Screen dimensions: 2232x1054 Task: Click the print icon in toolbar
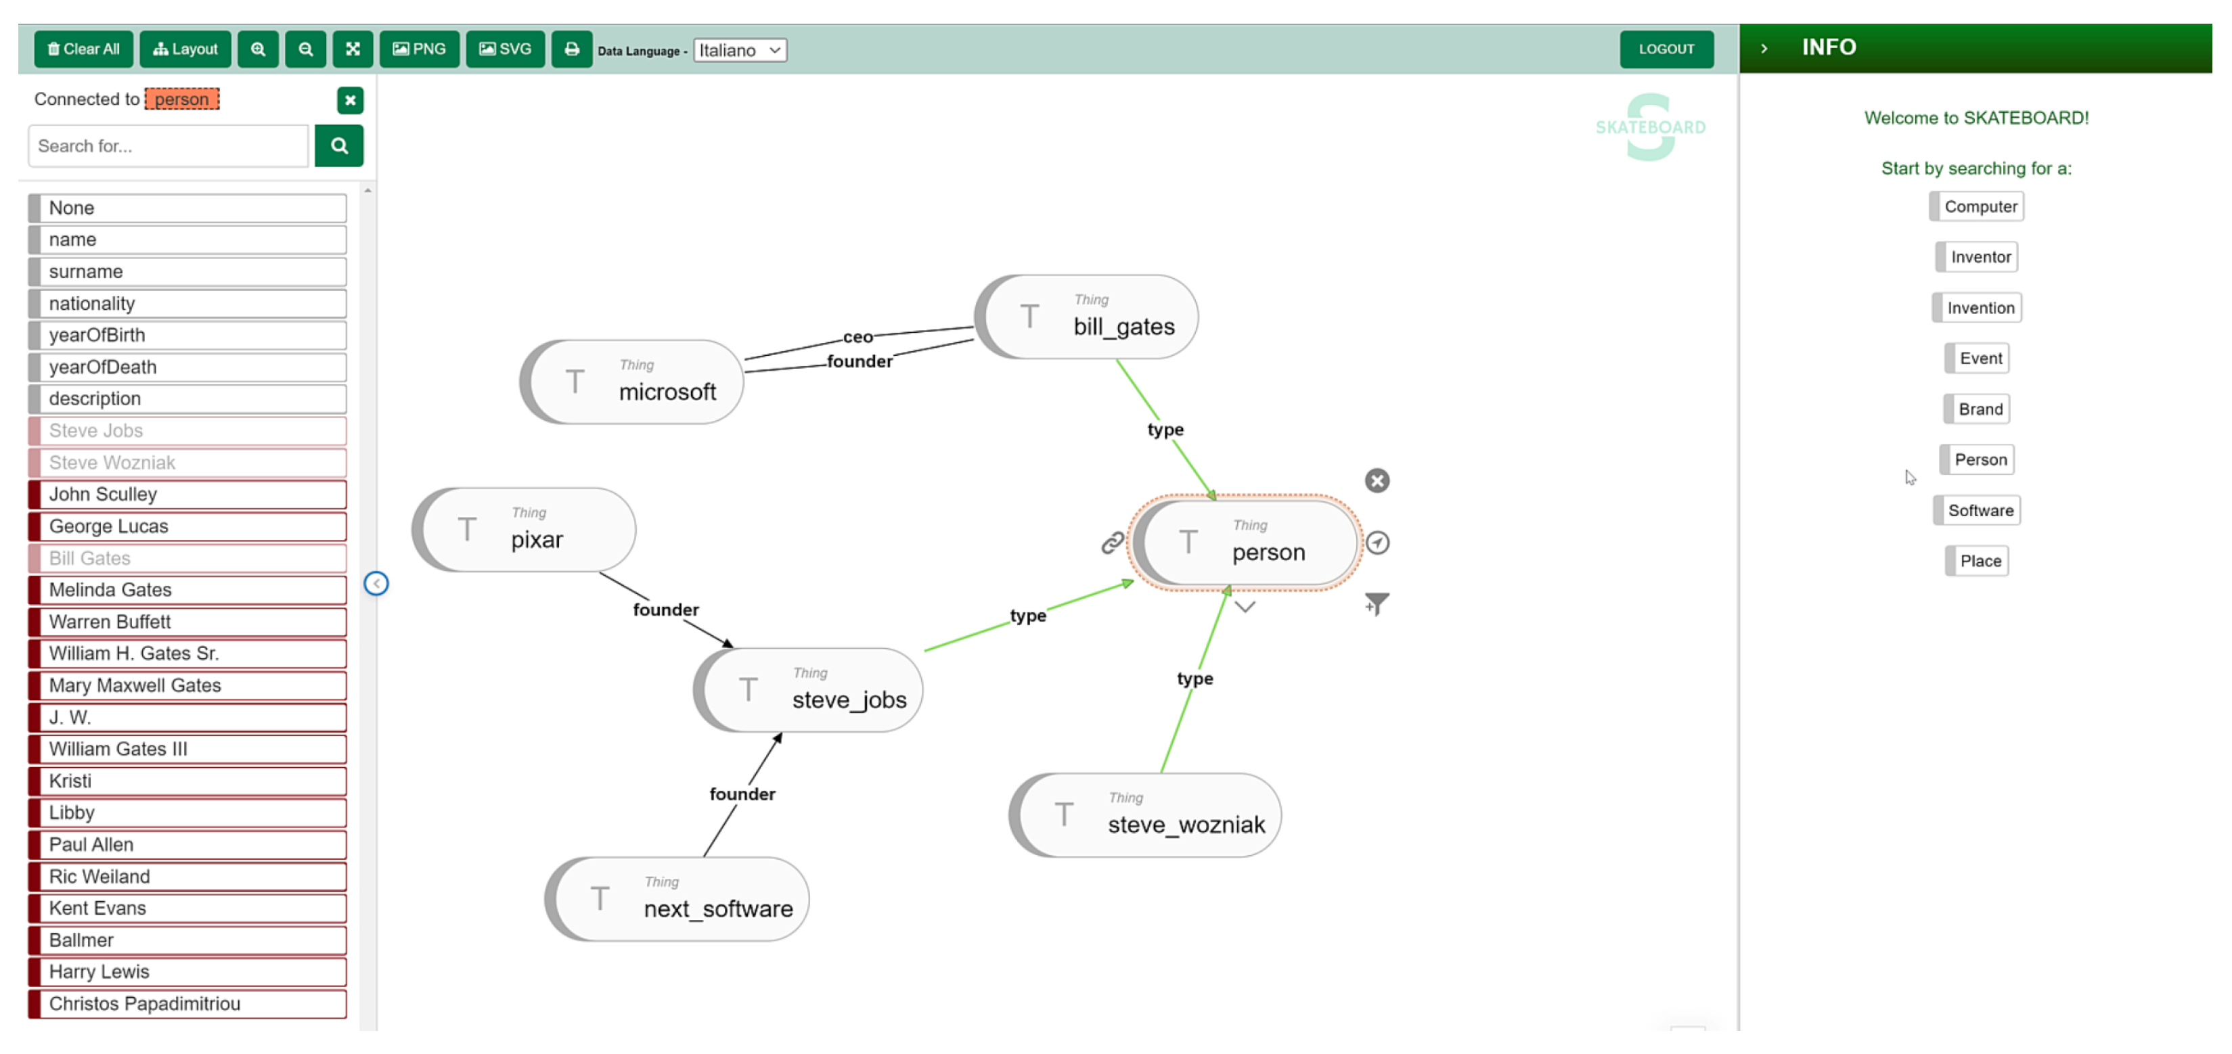[x=572, y=49]
